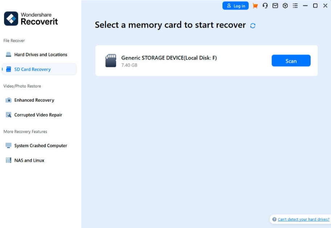Open Hard Drives and Locations
This screenshot has width=331, height=228.
(40, 55)
